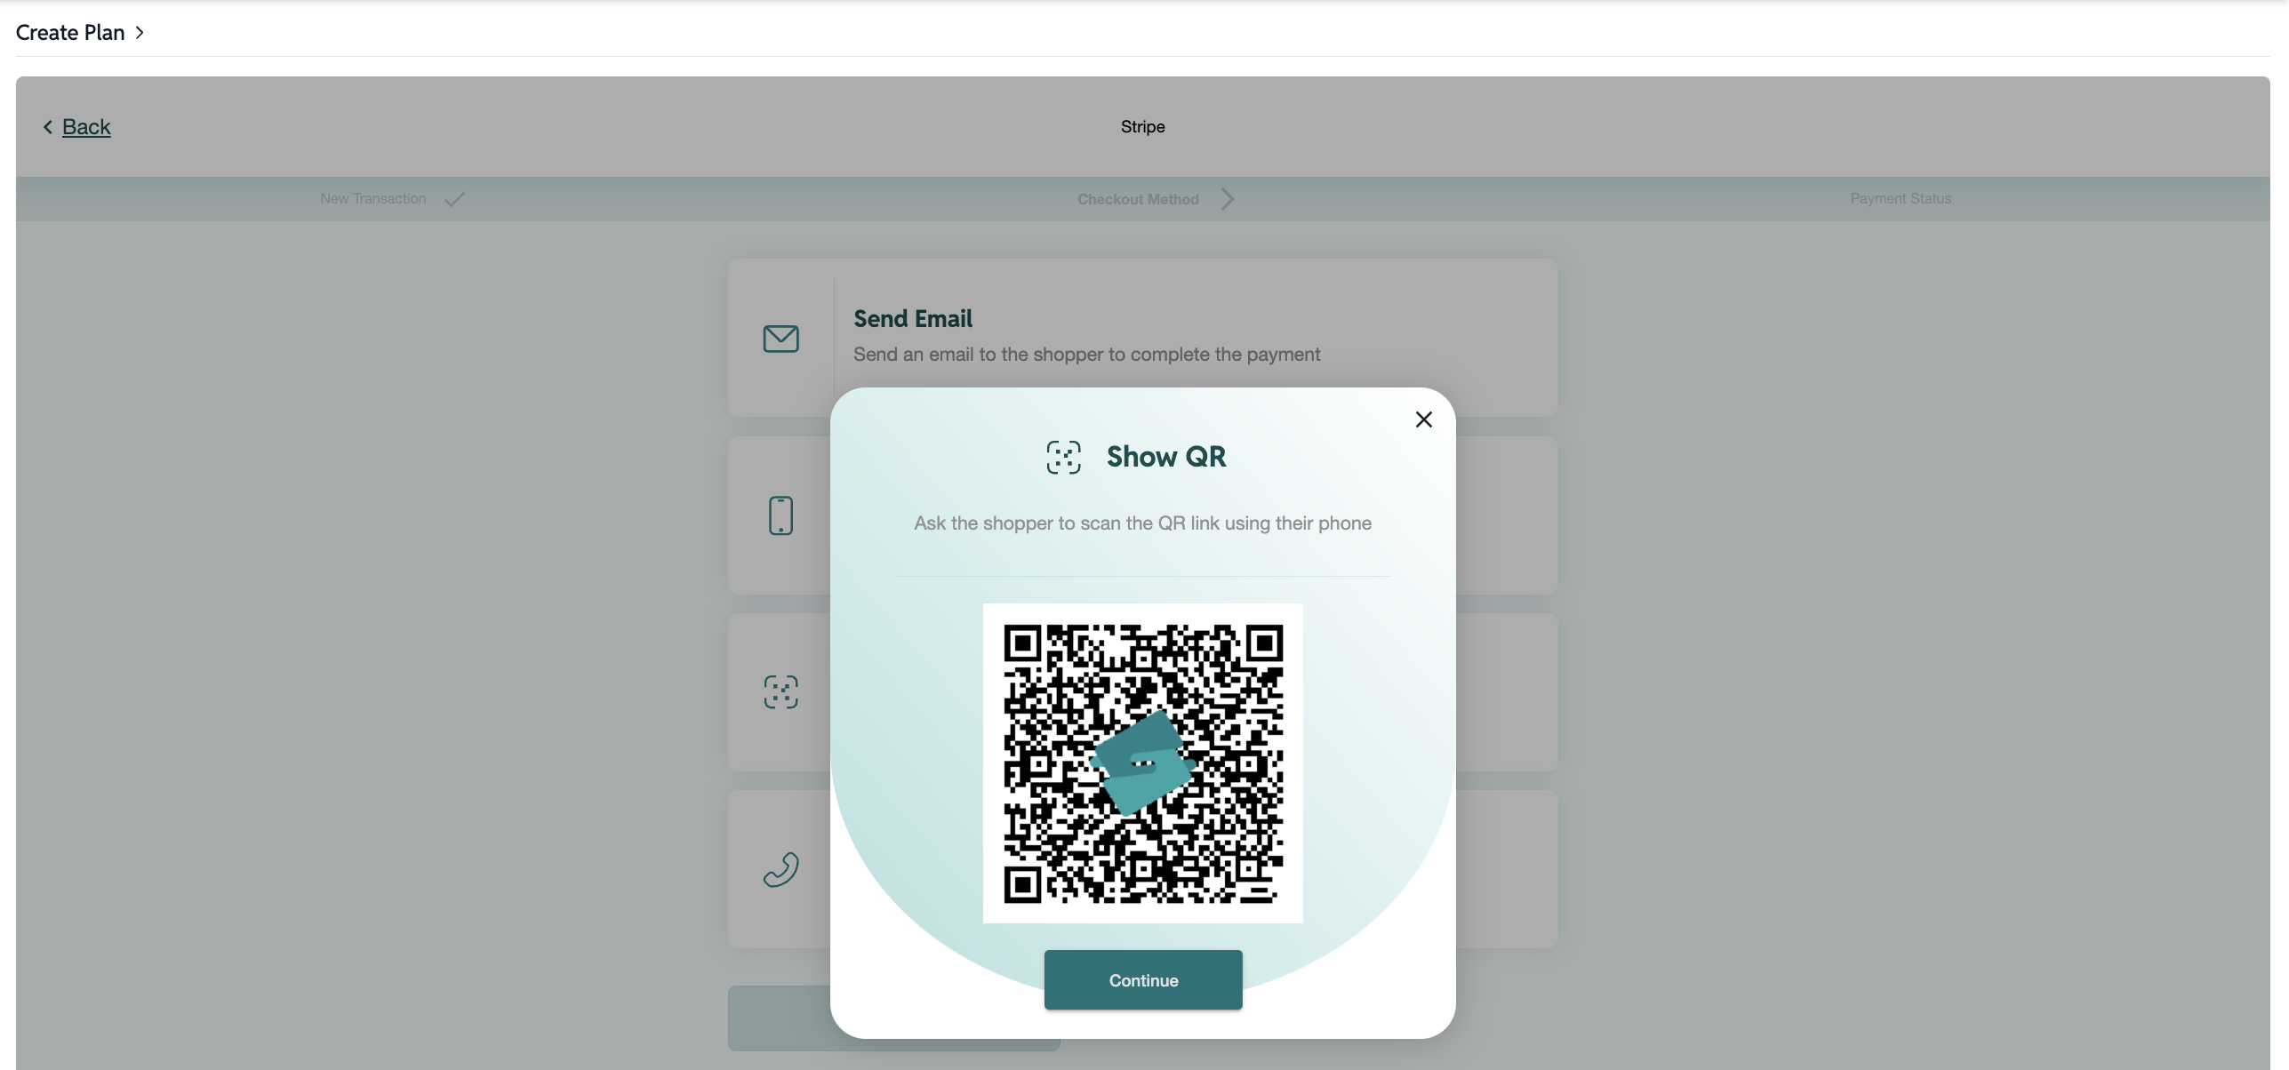This screenshot has height=1070, width=2289.
Task: Select the Checkout Method step
Action: tap(1138, 199)
